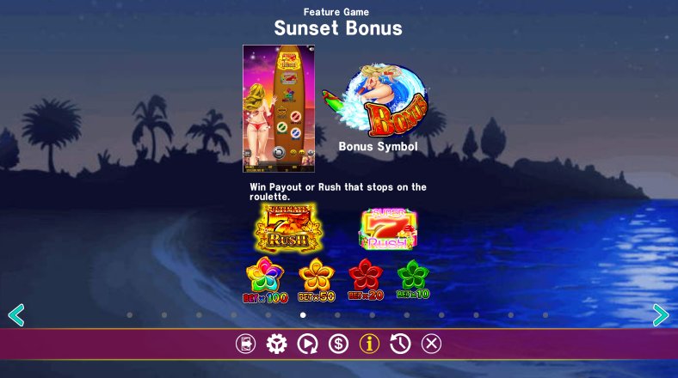Select the orange flower BET x50 icon

coord(316,280)
